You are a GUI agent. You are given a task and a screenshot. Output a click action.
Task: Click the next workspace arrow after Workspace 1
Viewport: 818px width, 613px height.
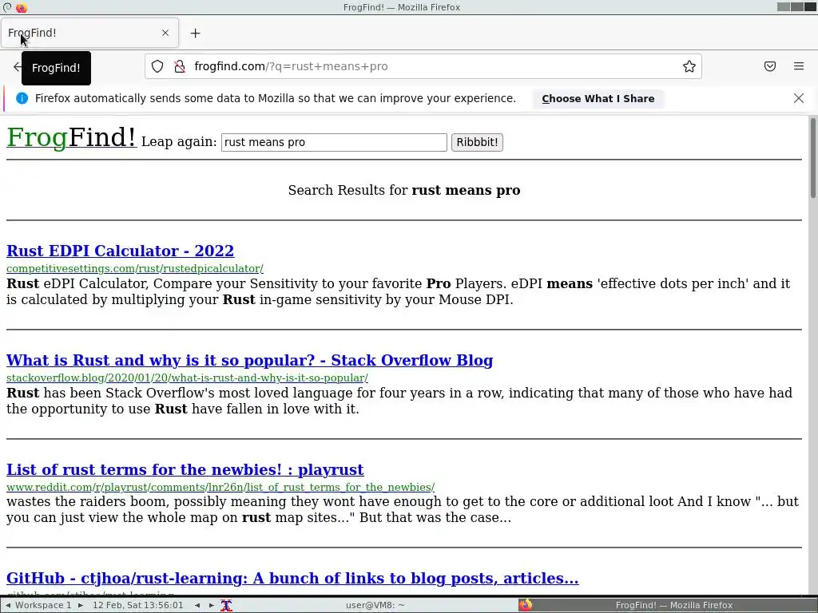coord(81,605)
